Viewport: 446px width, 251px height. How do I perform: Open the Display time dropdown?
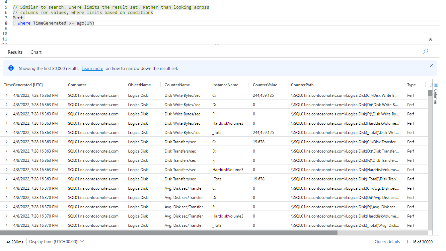click(56, 242)
